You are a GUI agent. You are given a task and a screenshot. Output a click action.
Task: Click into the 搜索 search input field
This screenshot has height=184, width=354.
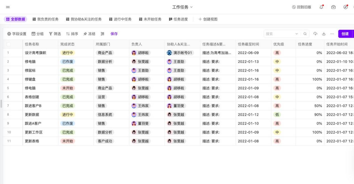pyautogui.click(x=278, y=34)
